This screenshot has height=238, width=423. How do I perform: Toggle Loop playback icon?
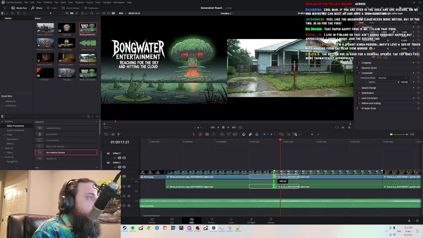tap(240, 127)
